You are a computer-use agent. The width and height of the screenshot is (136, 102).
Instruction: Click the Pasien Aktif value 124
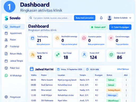[x=93, y=57]
